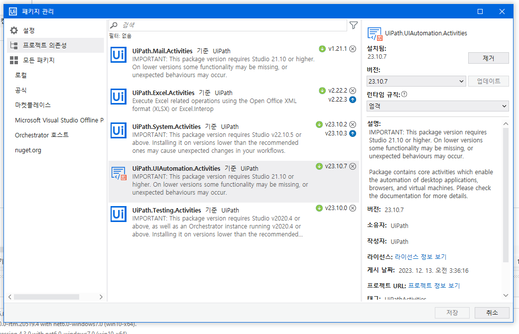
Task: Click the 모든 패키지 grid icon
Action: pyautogui.click(x=14, y=60)
